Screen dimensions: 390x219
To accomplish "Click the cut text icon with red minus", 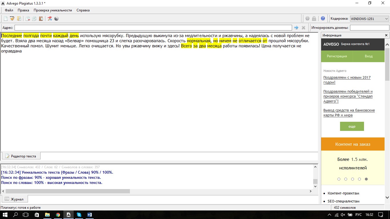I will pyautogui.click(x=28, y=19).
